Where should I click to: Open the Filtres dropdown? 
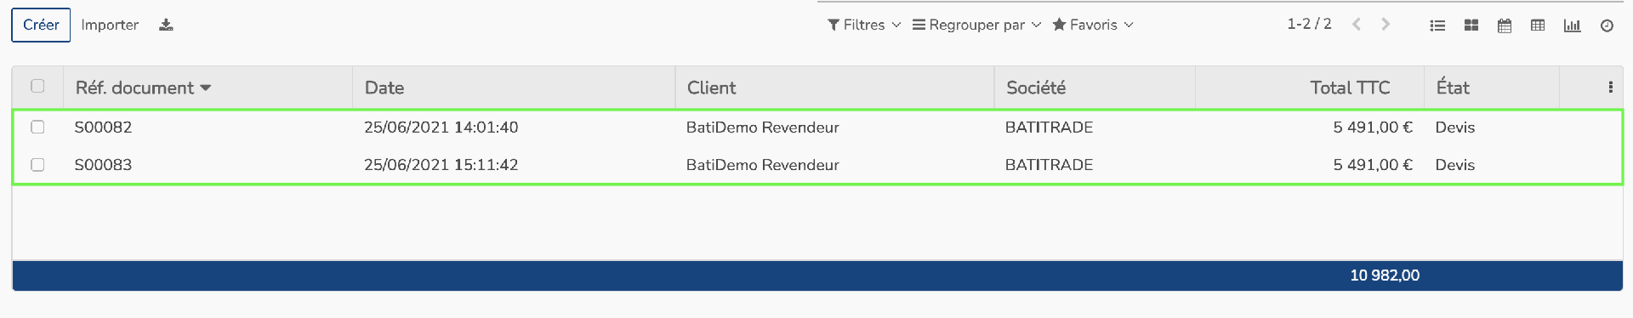click(x=863, y=25)
